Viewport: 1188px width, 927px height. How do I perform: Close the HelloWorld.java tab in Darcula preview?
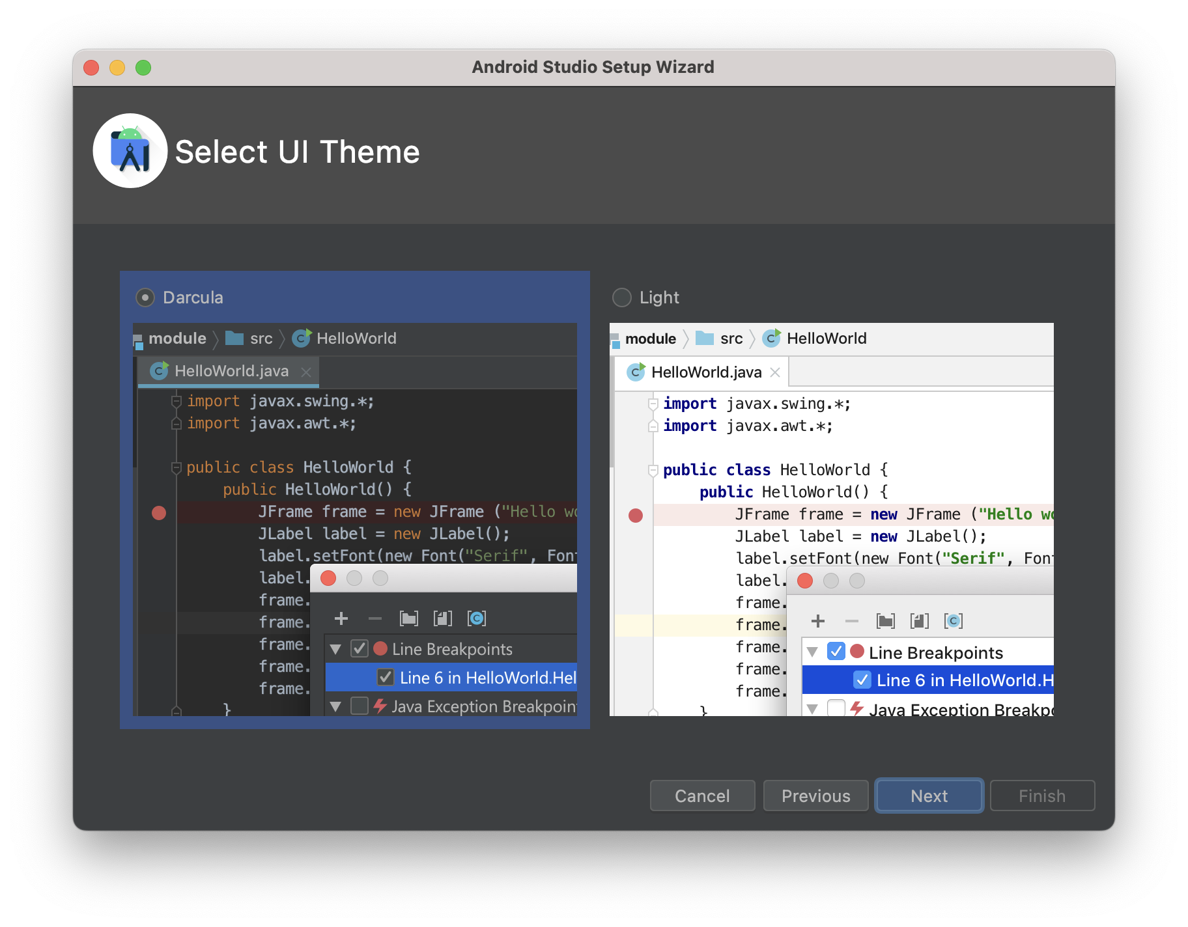pyautogui.click(x=306, y=372)
